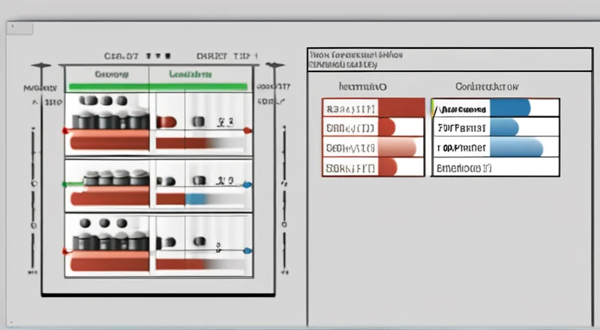Click the small button in the top-left corner

(x=21, y=28)
